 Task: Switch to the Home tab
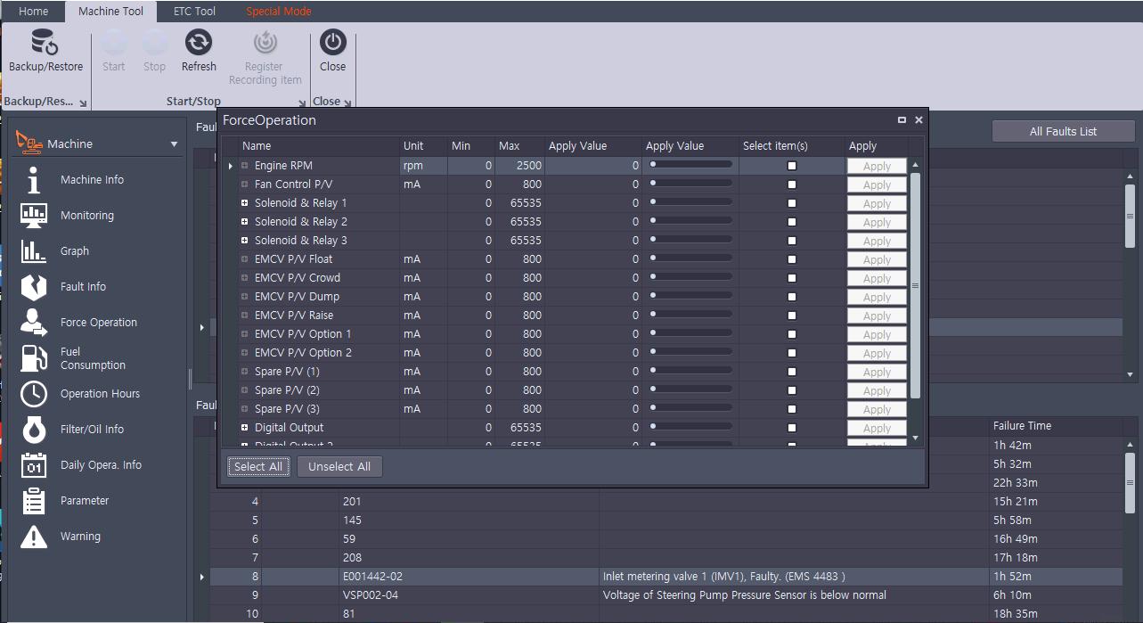[33, 12]
